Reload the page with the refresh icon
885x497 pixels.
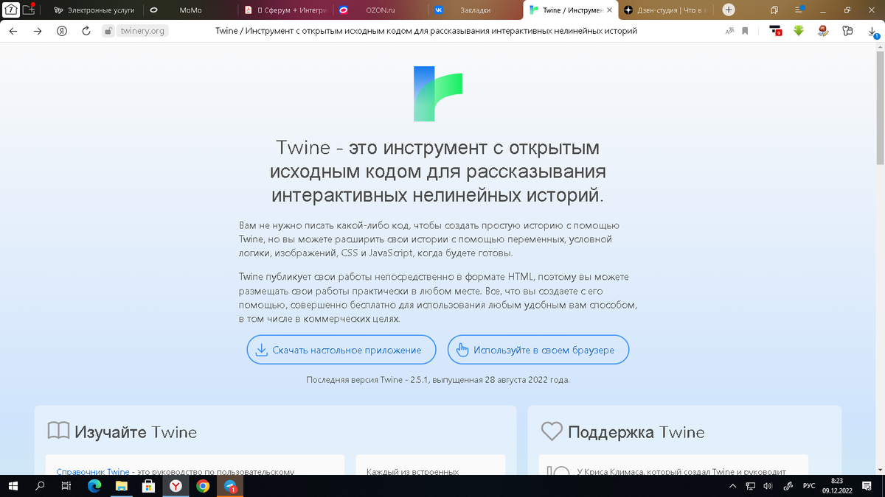[86, 31]
